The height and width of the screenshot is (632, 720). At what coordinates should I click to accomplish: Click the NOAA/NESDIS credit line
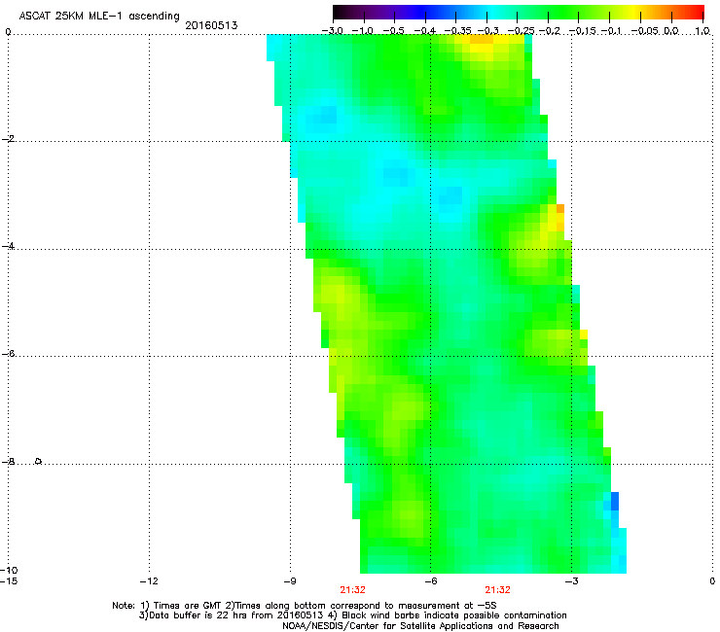pyautogui.click(x=420, y=626)
